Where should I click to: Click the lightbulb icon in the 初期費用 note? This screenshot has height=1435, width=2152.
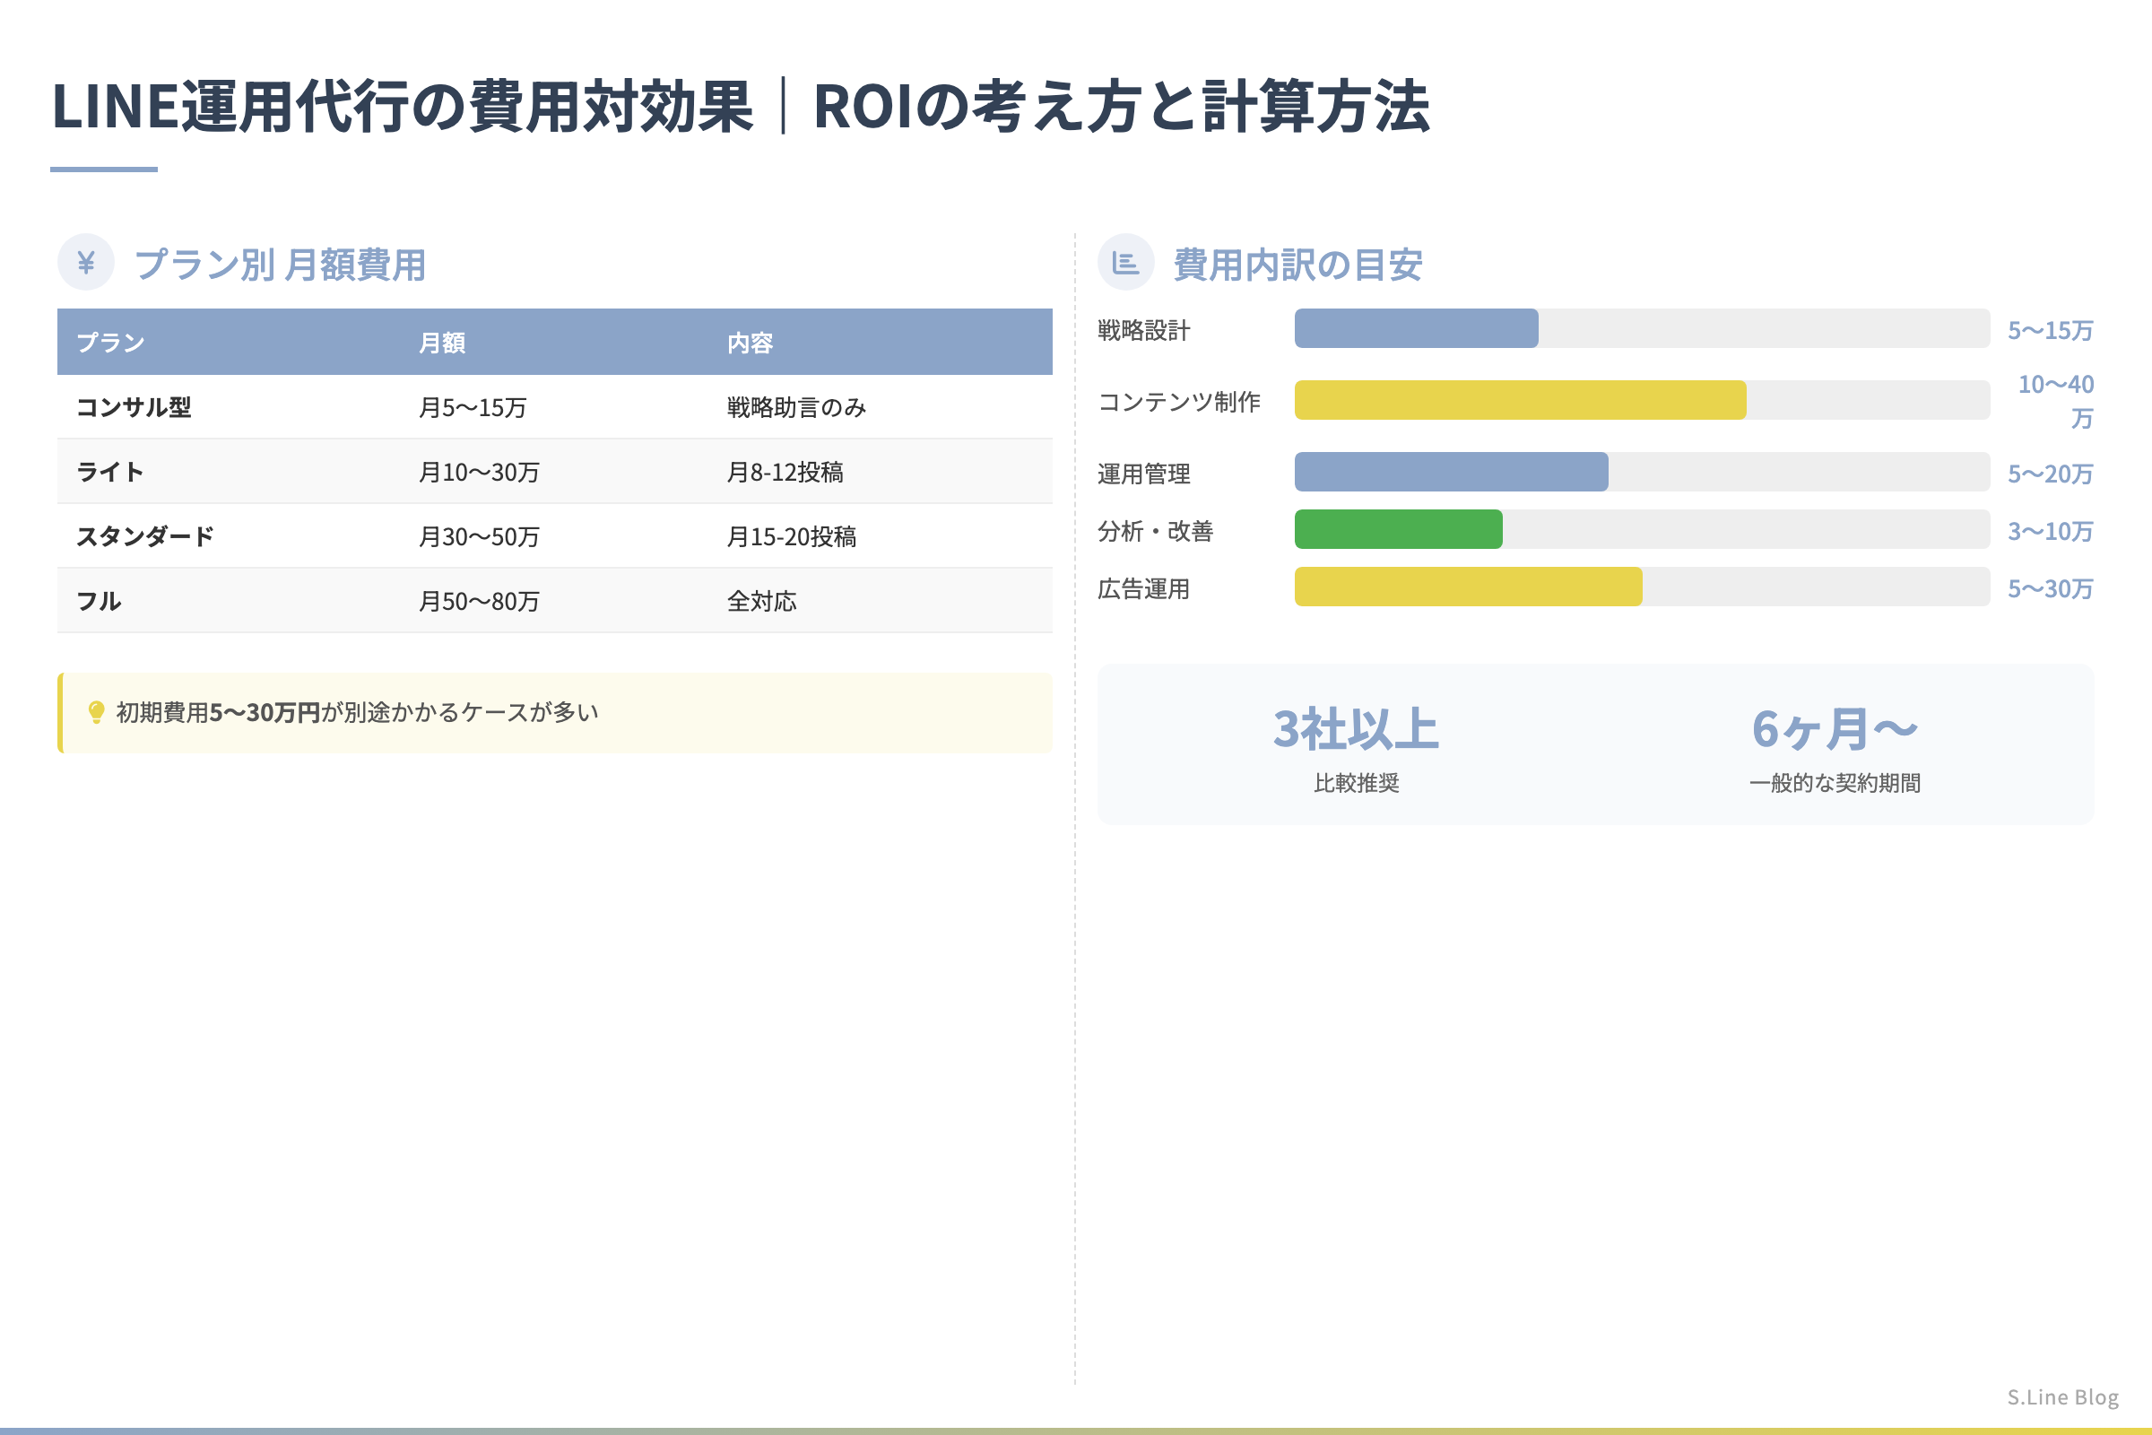[x=96, y=712]
